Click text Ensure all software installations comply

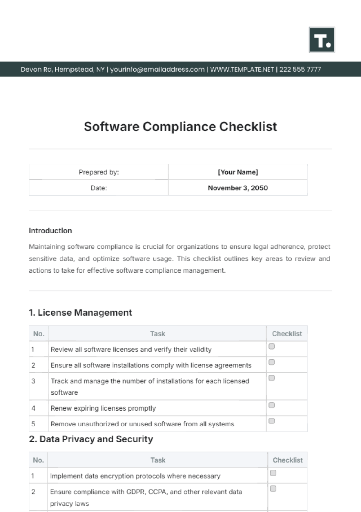pyautogui.click(x=151, y=365)
